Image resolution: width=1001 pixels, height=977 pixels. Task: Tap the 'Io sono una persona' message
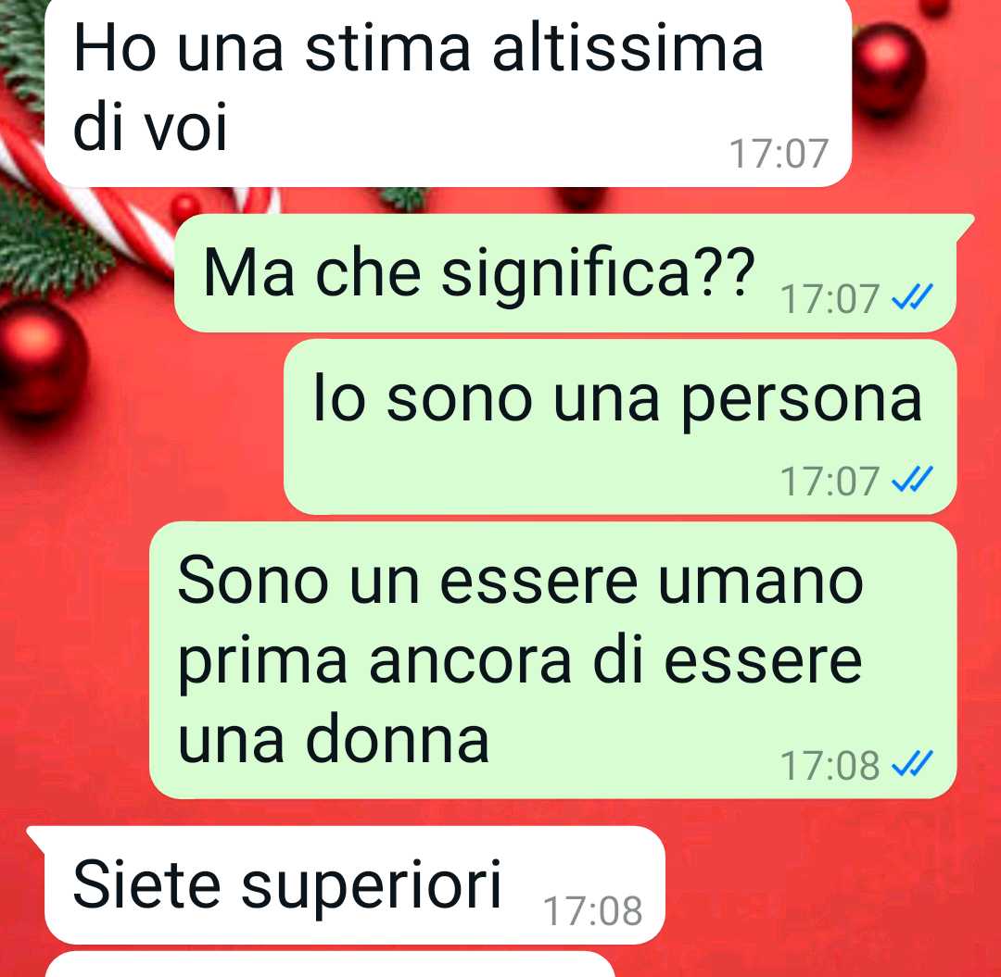coord(620,427)
